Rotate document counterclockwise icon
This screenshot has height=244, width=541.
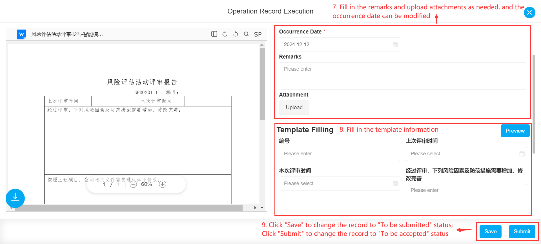(236, 34)
